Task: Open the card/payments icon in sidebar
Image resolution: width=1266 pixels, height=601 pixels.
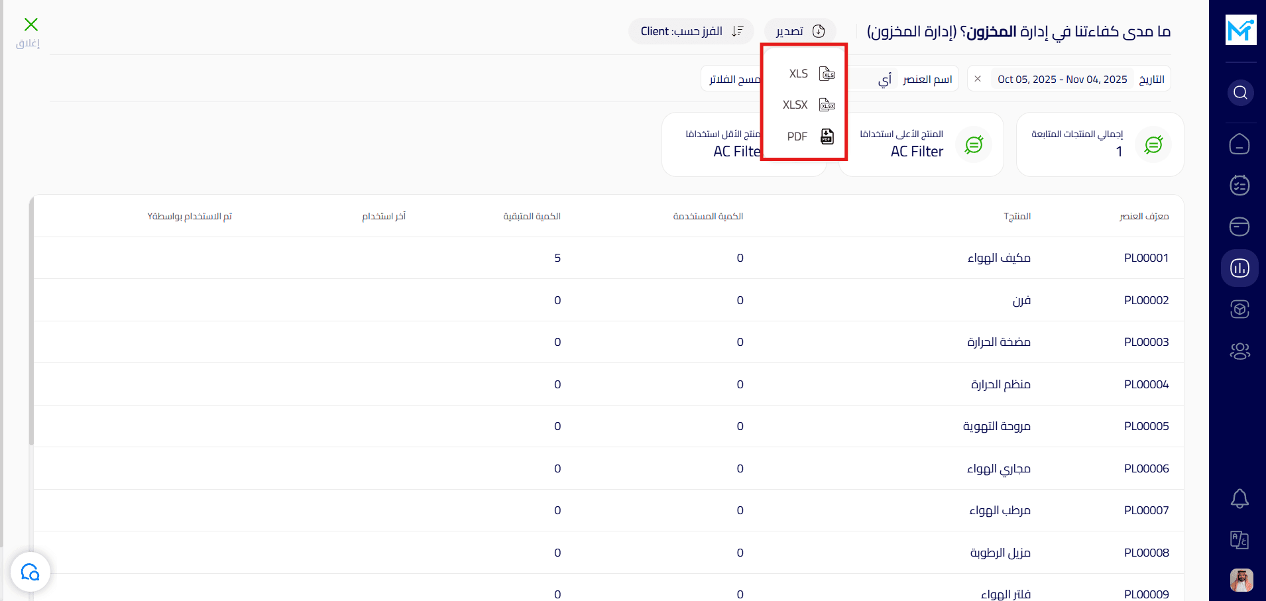Action: tap(1239, 227)
